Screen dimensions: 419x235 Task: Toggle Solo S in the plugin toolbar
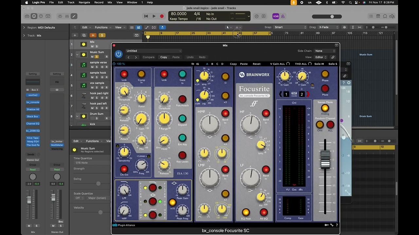coord(333,64)
